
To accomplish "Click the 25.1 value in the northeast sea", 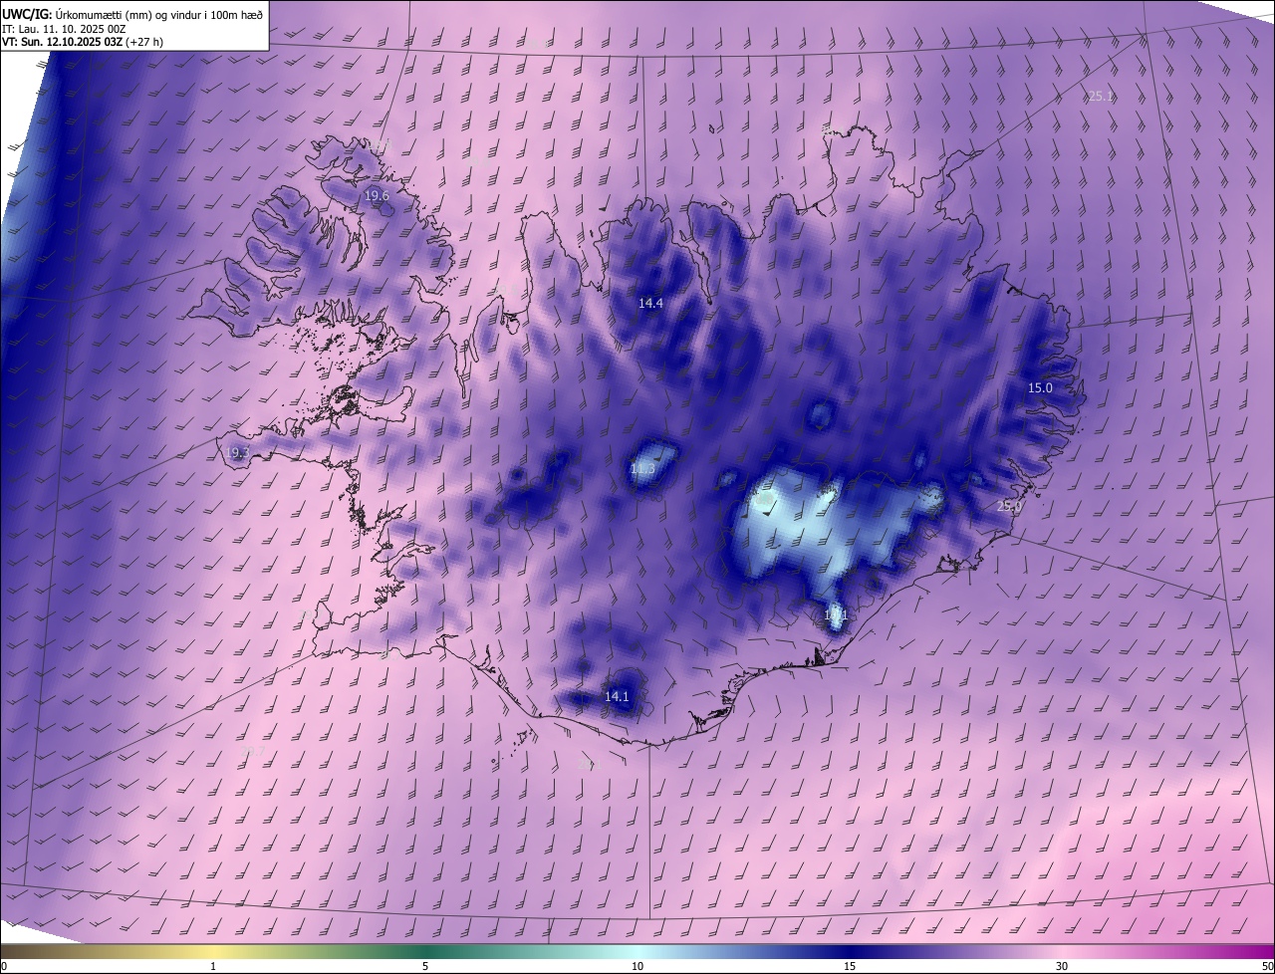I will coord(1101,97).
